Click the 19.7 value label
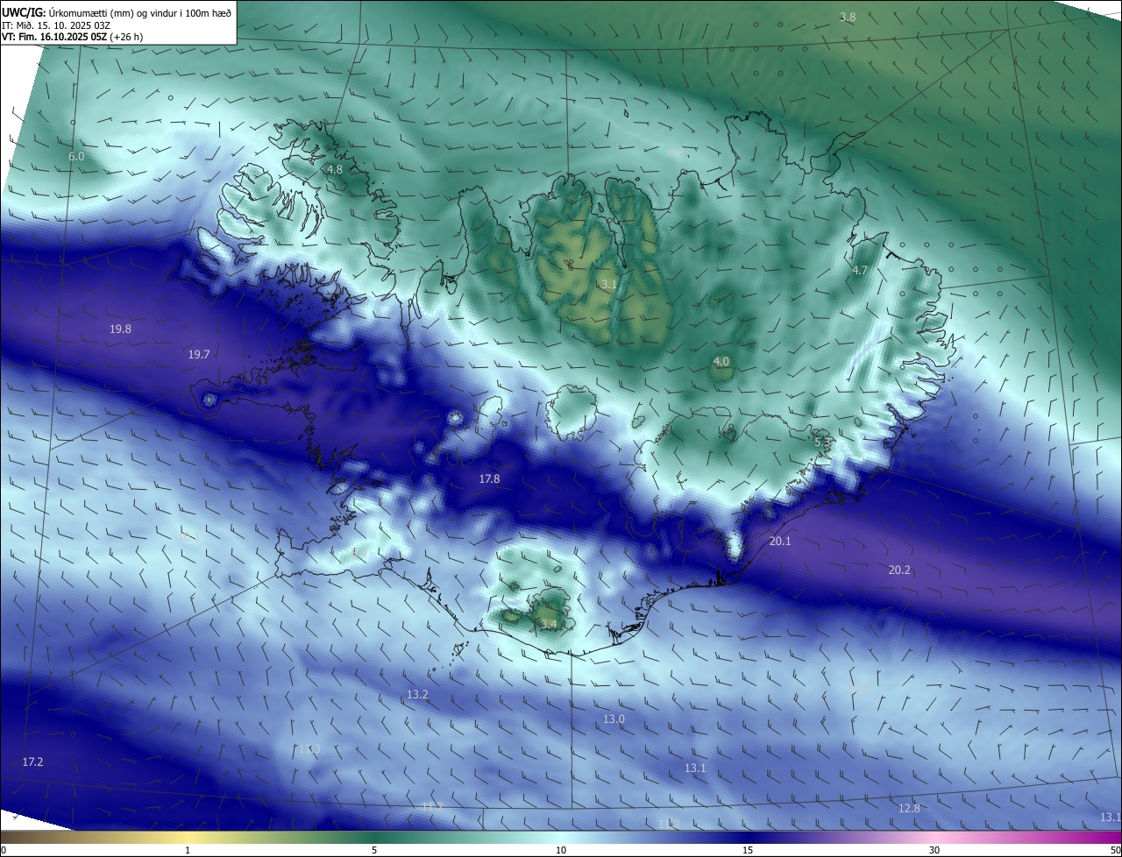This screenshot has height=857, width=1122. (x=199, y=355)
